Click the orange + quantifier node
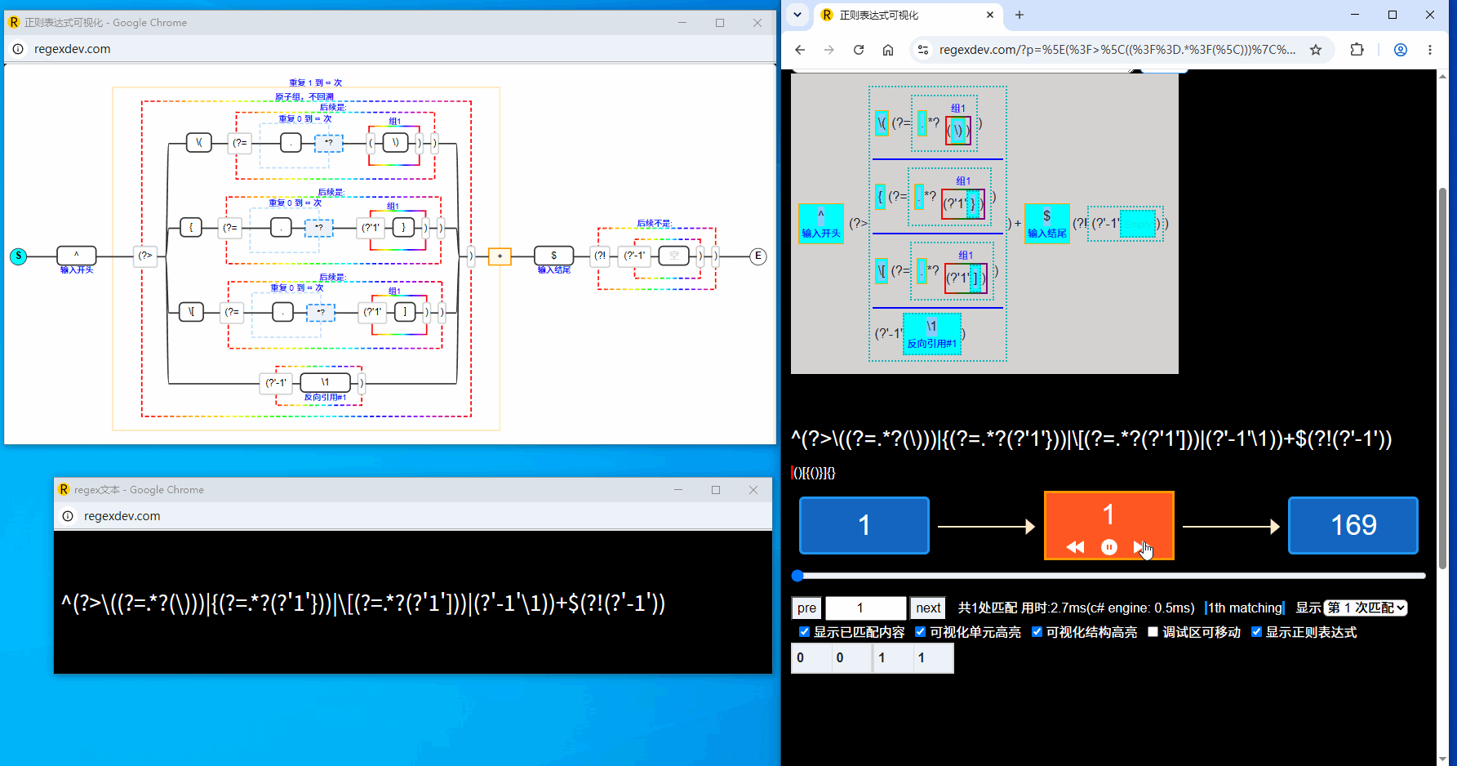This screenshot has width=1457, height=766. (x=500, y=256)
